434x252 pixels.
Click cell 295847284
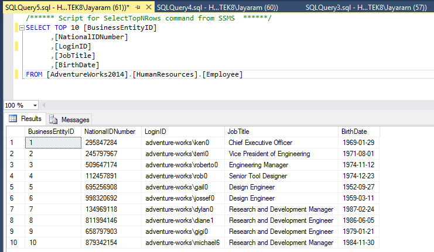point(111,143)
